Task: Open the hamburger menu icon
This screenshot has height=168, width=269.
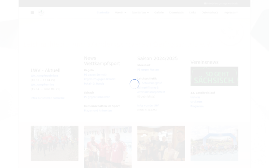Action: click(32, 13)
